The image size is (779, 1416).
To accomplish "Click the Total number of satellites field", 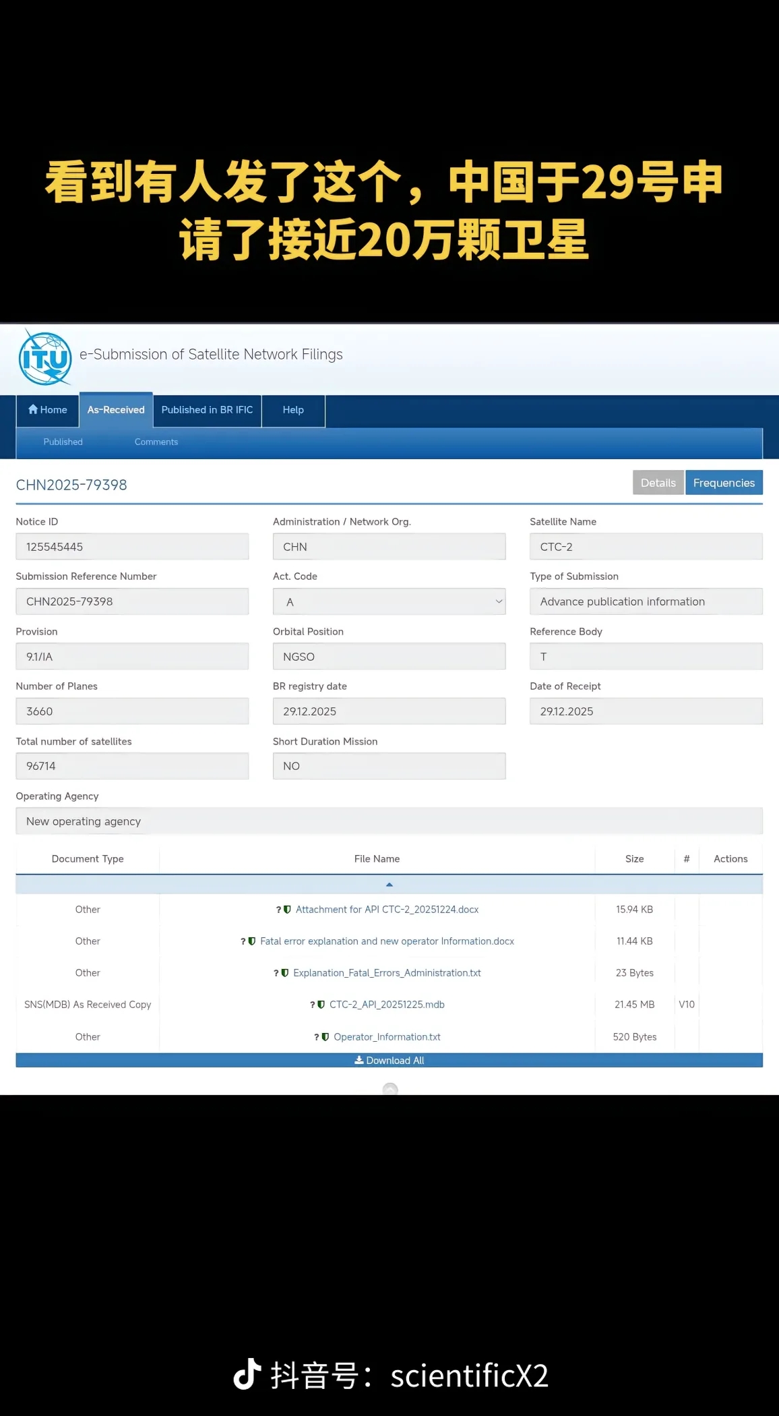I will pyautogui.click(x=132, y=766).
